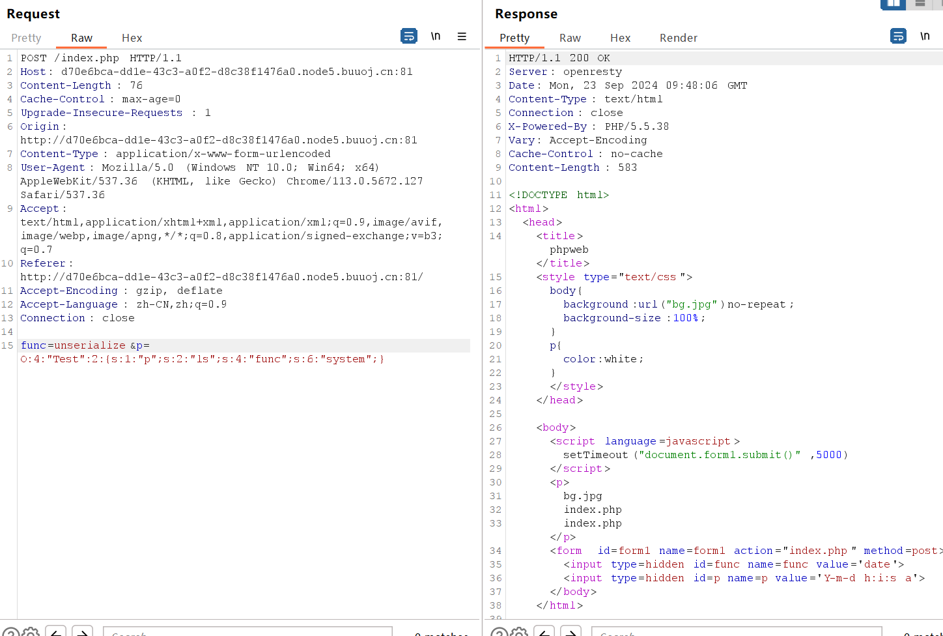Switch Request view to Hex tab
Viewport: 943px width, 636px height.
click(132, 38)
